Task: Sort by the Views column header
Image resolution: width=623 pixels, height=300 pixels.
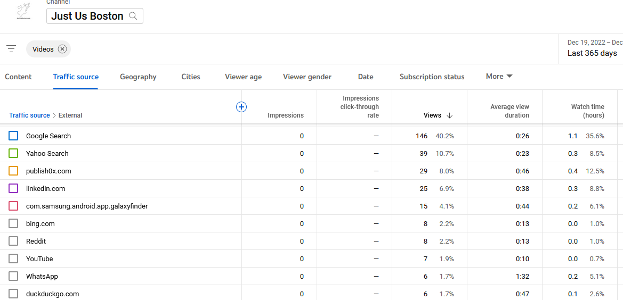Action: [x=432, y=115]
